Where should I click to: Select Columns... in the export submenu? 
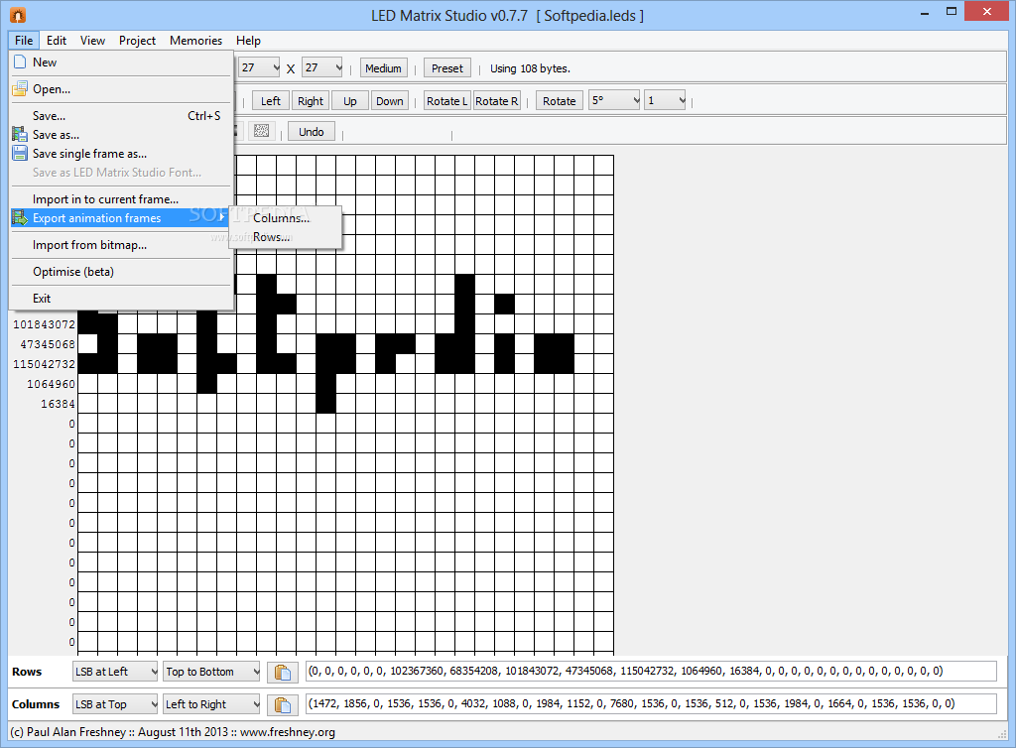tap(286, 218)
